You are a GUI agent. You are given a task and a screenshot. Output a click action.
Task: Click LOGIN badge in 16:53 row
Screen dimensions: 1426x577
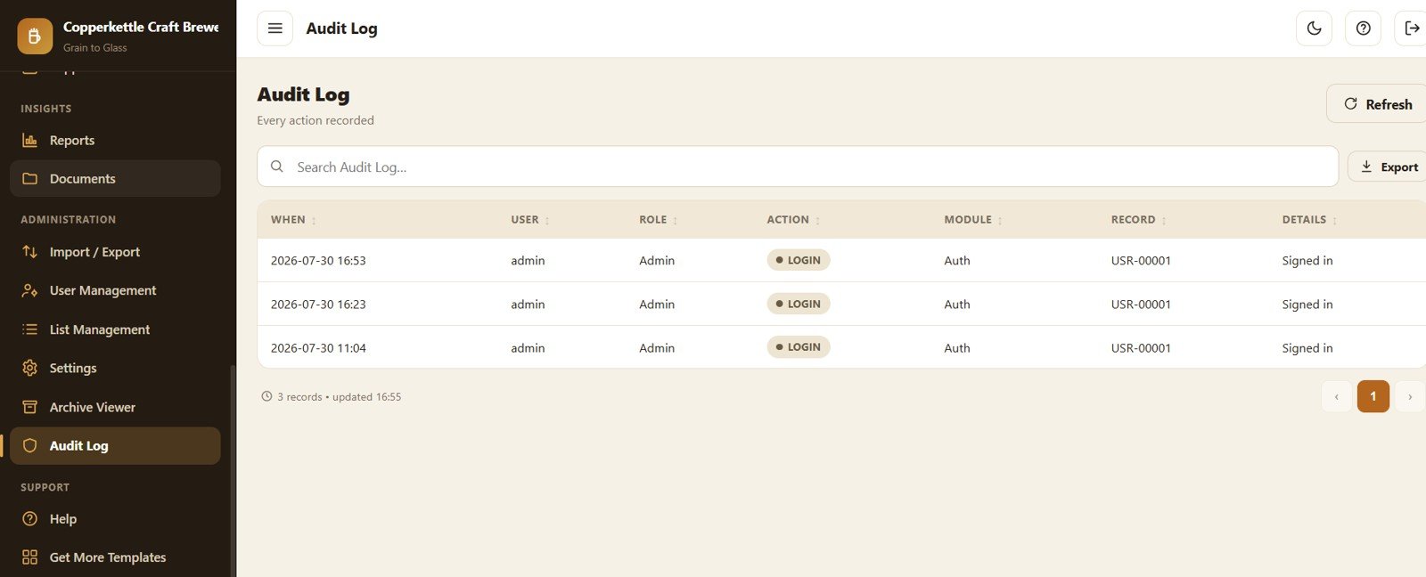point(799,260)
